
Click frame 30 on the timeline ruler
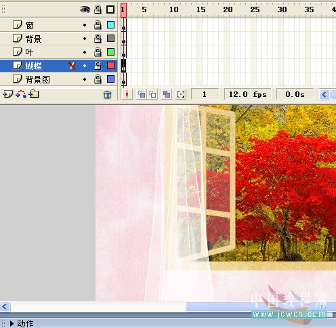(x=282, y=9)
